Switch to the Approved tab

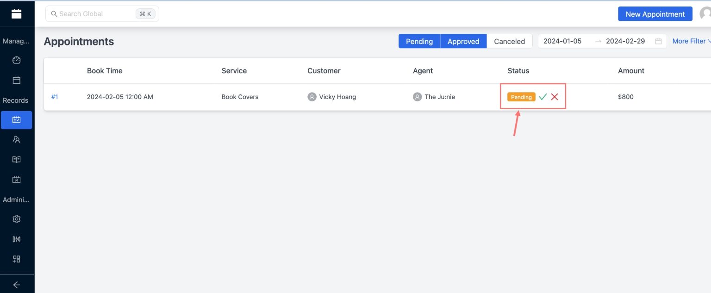pos(463,41)
